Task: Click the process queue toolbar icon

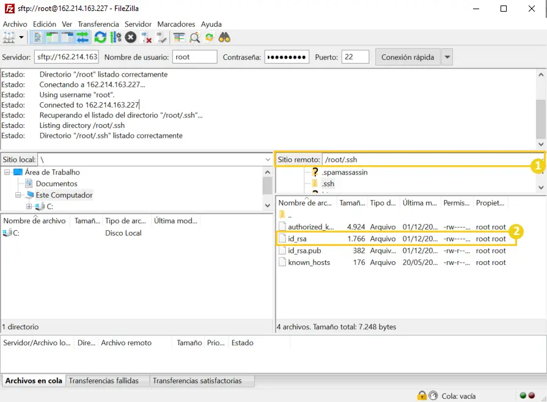Action: 116,37
